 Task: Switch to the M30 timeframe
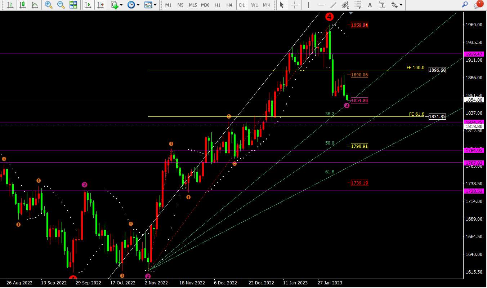click(205, 5)
